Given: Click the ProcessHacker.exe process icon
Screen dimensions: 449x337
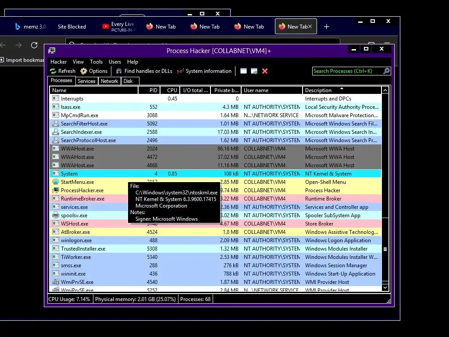Looking at the screenshot, I should pyautogui.click(x=56, y=190).
